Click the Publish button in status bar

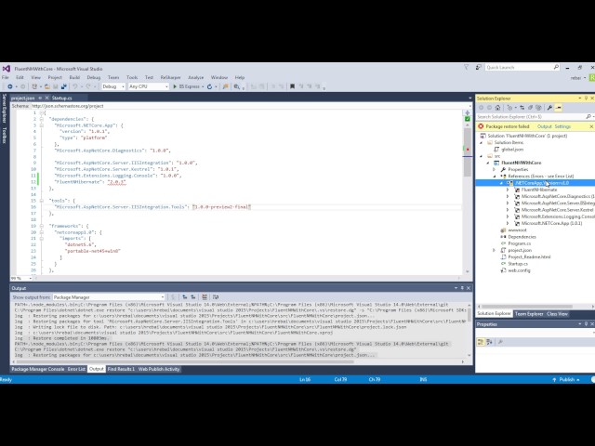coord(566,380)
